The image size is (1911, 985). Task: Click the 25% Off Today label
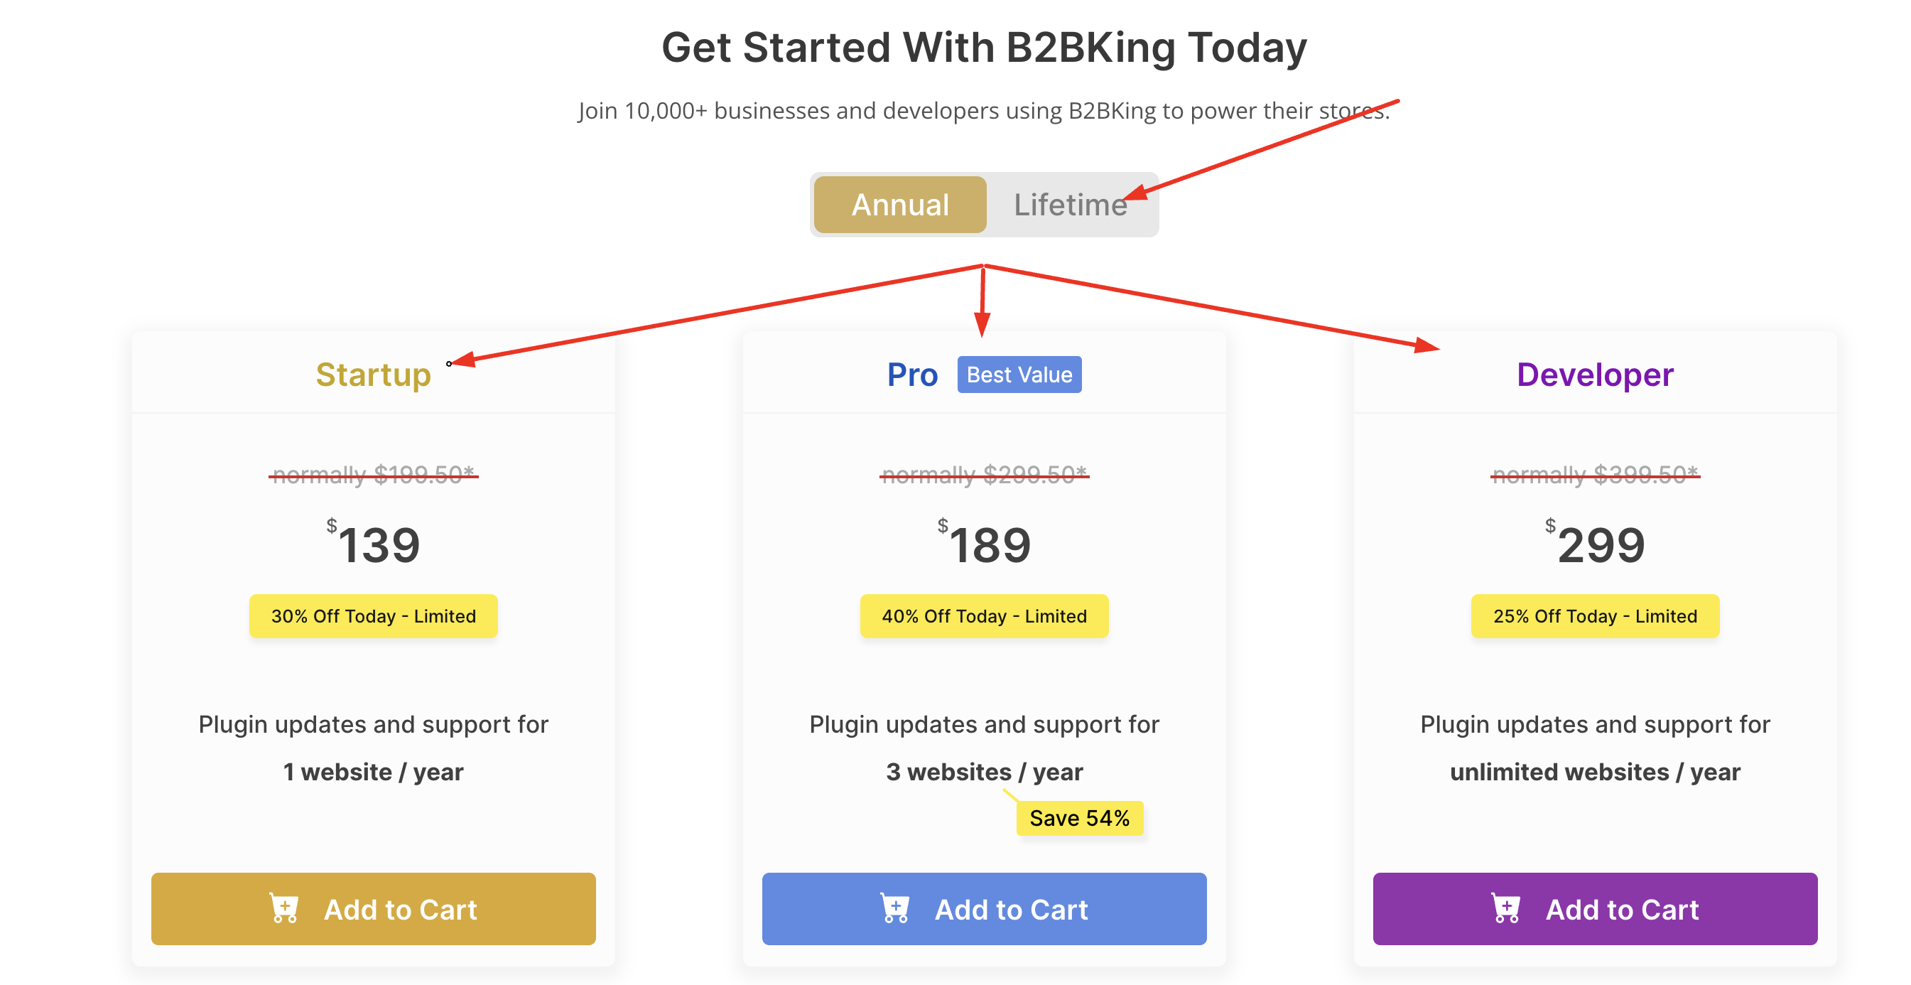click(x=1595, y=616)
